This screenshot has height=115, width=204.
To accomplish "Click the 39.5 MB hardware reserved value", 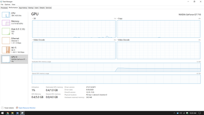I will (x=89, y=97).
